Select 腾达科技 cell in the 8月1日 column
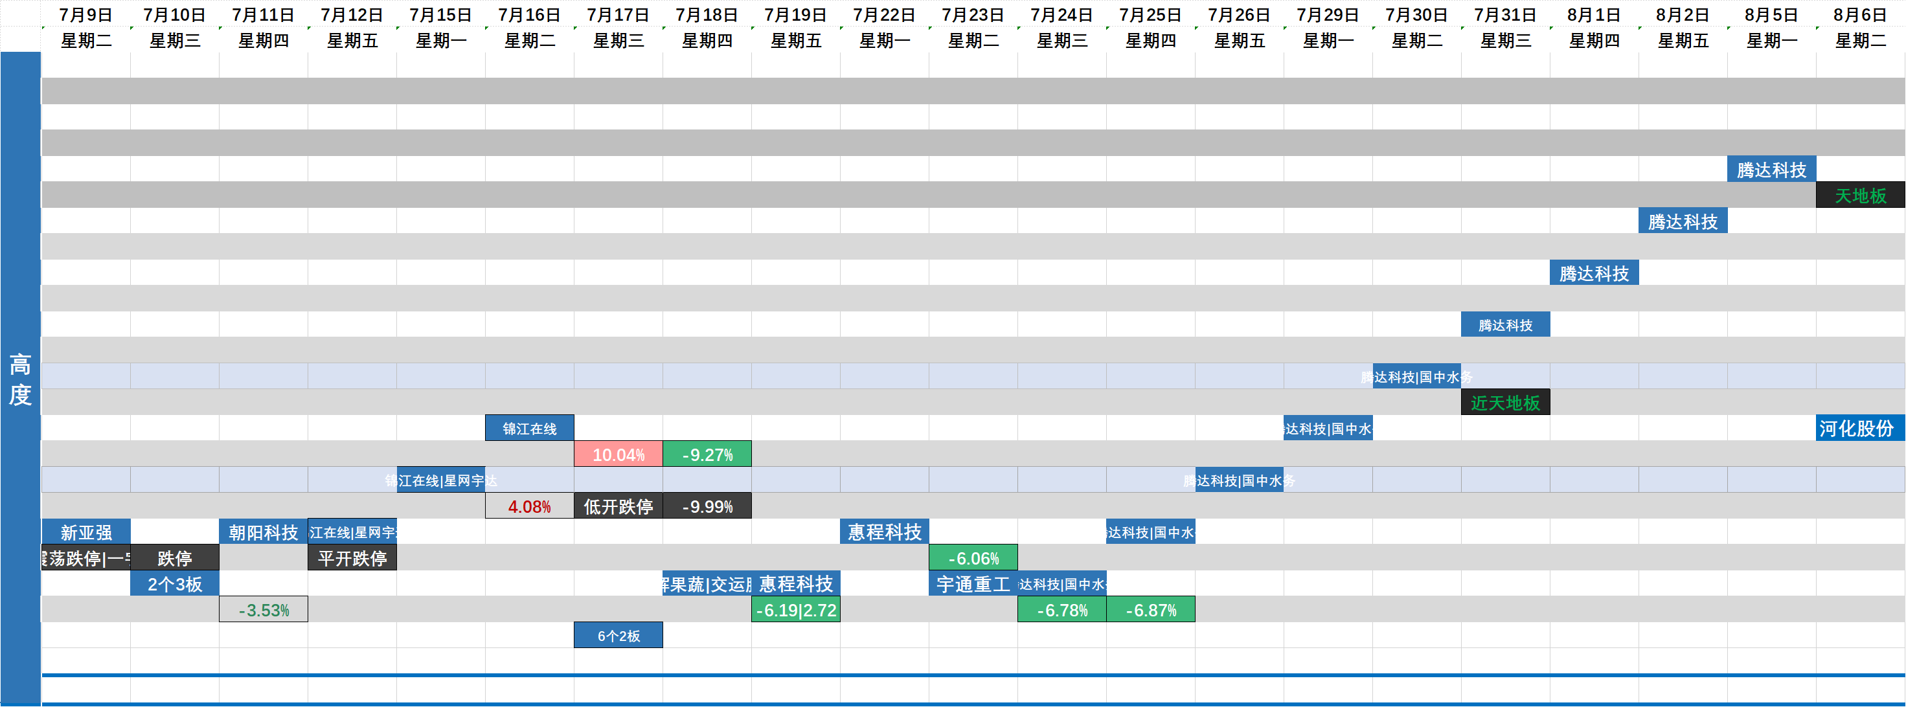Viewport: 1906px width, 707px height. 1594,273
